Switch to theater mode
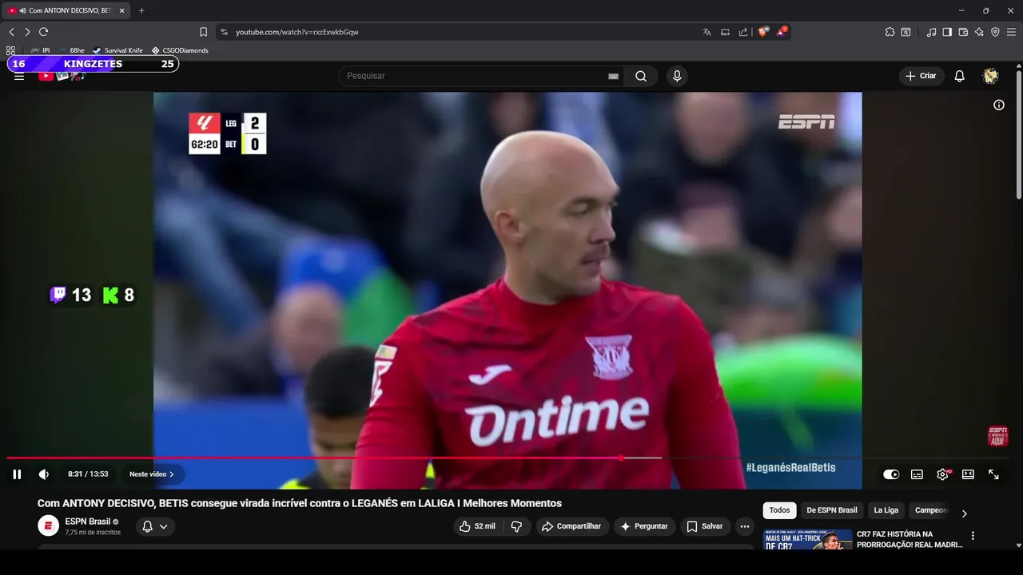1023x575 pixels. [x=968, y=474]
